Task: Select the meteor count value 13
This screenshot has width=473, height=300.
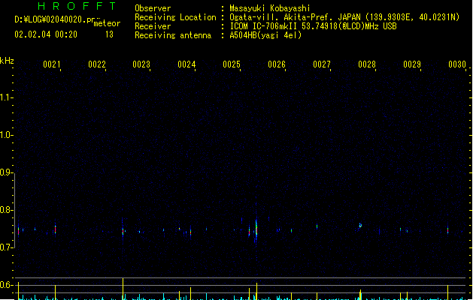Action: click(x=109, y=34)
